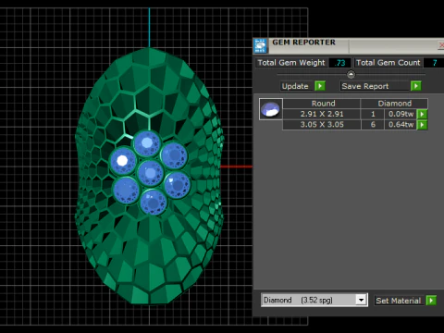This screenshot has height=333, width=444.
Task: Click the 0.64tw weight cell
Action: [x=401, y=125]
